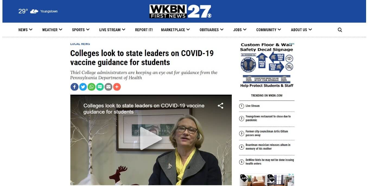Open the Local News category label
Screen dimensions: 368x186
pos(80,44)
